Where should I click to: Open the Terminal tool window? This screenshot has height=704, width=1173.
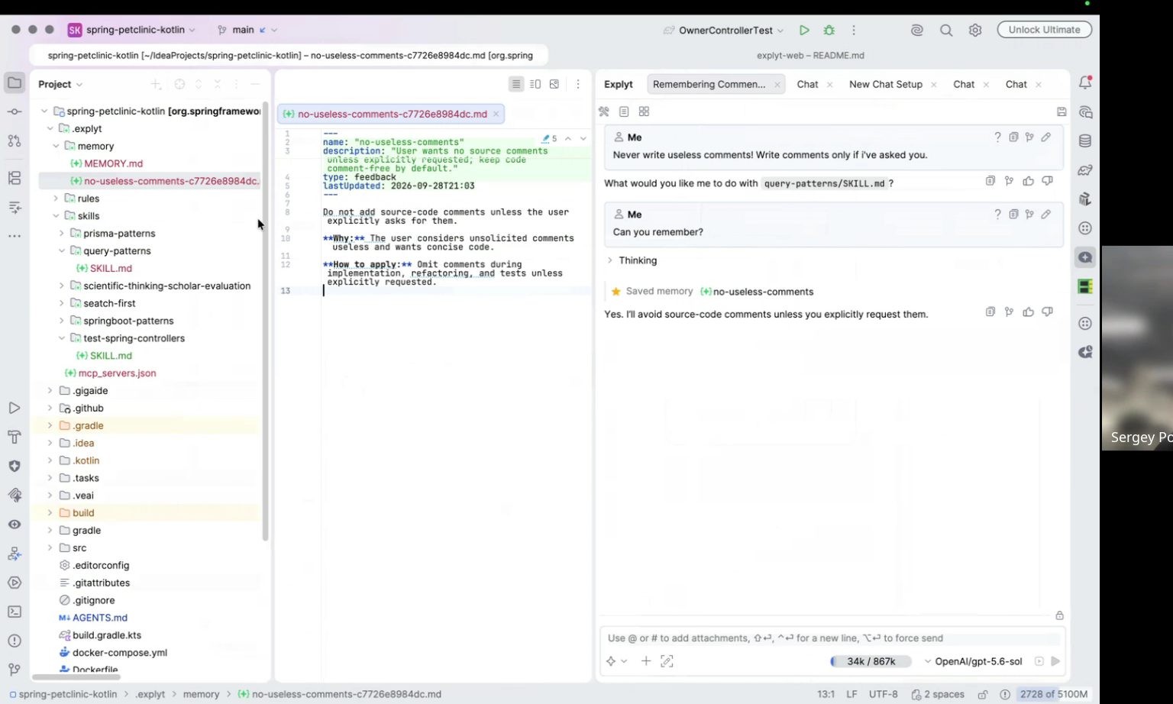coord(15,612)
